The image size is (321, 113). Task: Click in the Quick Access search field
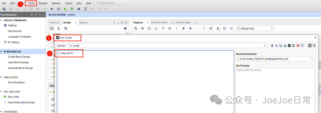point(111,3)
